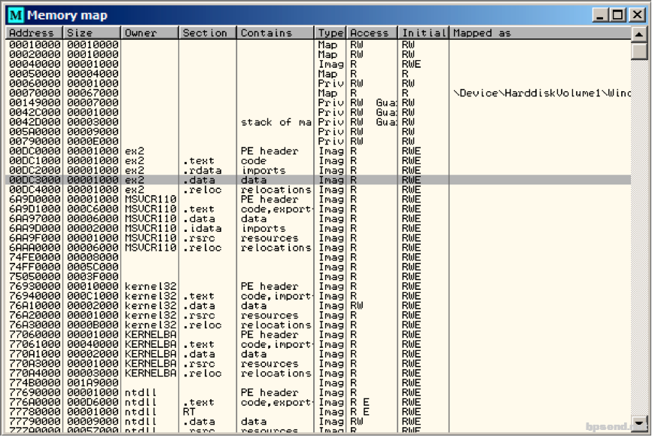Click the Owner column header

click(x=150, y=33)
